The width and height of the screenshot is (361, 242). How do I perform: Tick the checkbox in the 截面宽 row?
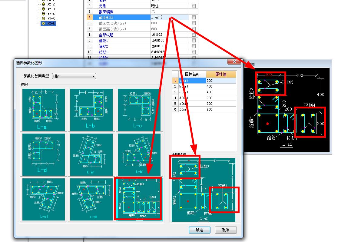coord(194,23)
